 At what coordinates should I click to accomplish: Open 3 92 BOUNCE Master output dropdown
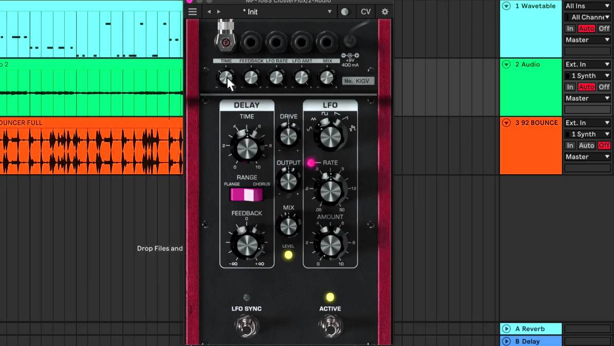tap(587, 157)
